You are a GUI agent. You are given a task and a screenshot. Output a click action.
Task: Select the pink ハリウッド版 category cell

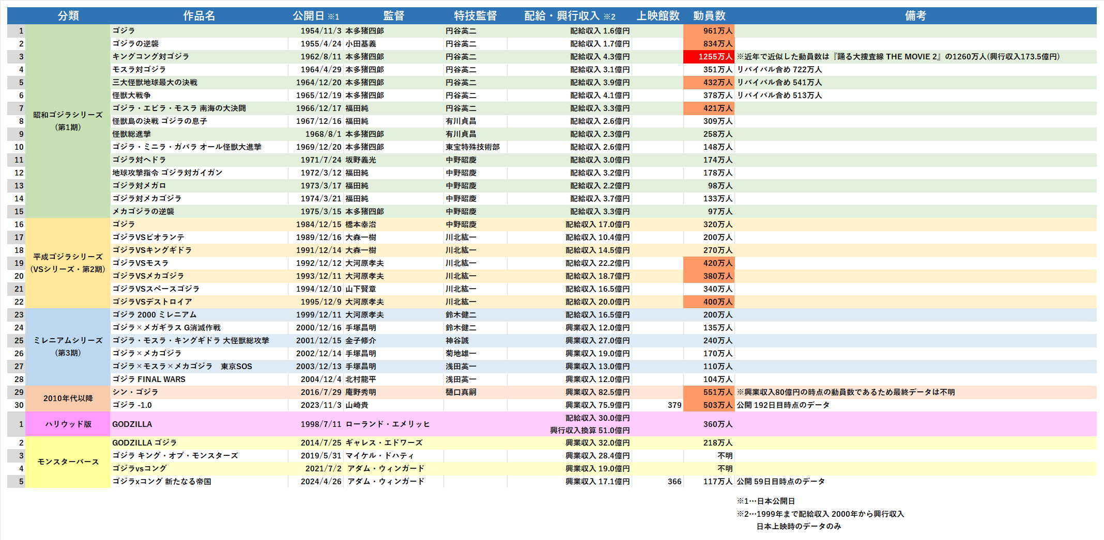(x=68, y=424)
